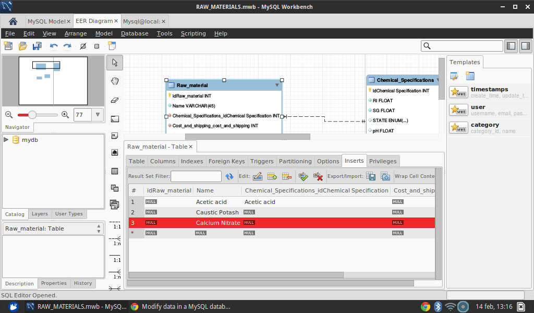This screenshot has height=313, width=534.
Task: Select the text note tool
Action: (x=115, y=136)
